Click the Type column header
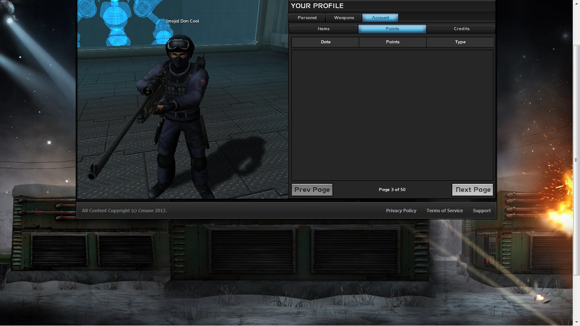 pos(460,42)
